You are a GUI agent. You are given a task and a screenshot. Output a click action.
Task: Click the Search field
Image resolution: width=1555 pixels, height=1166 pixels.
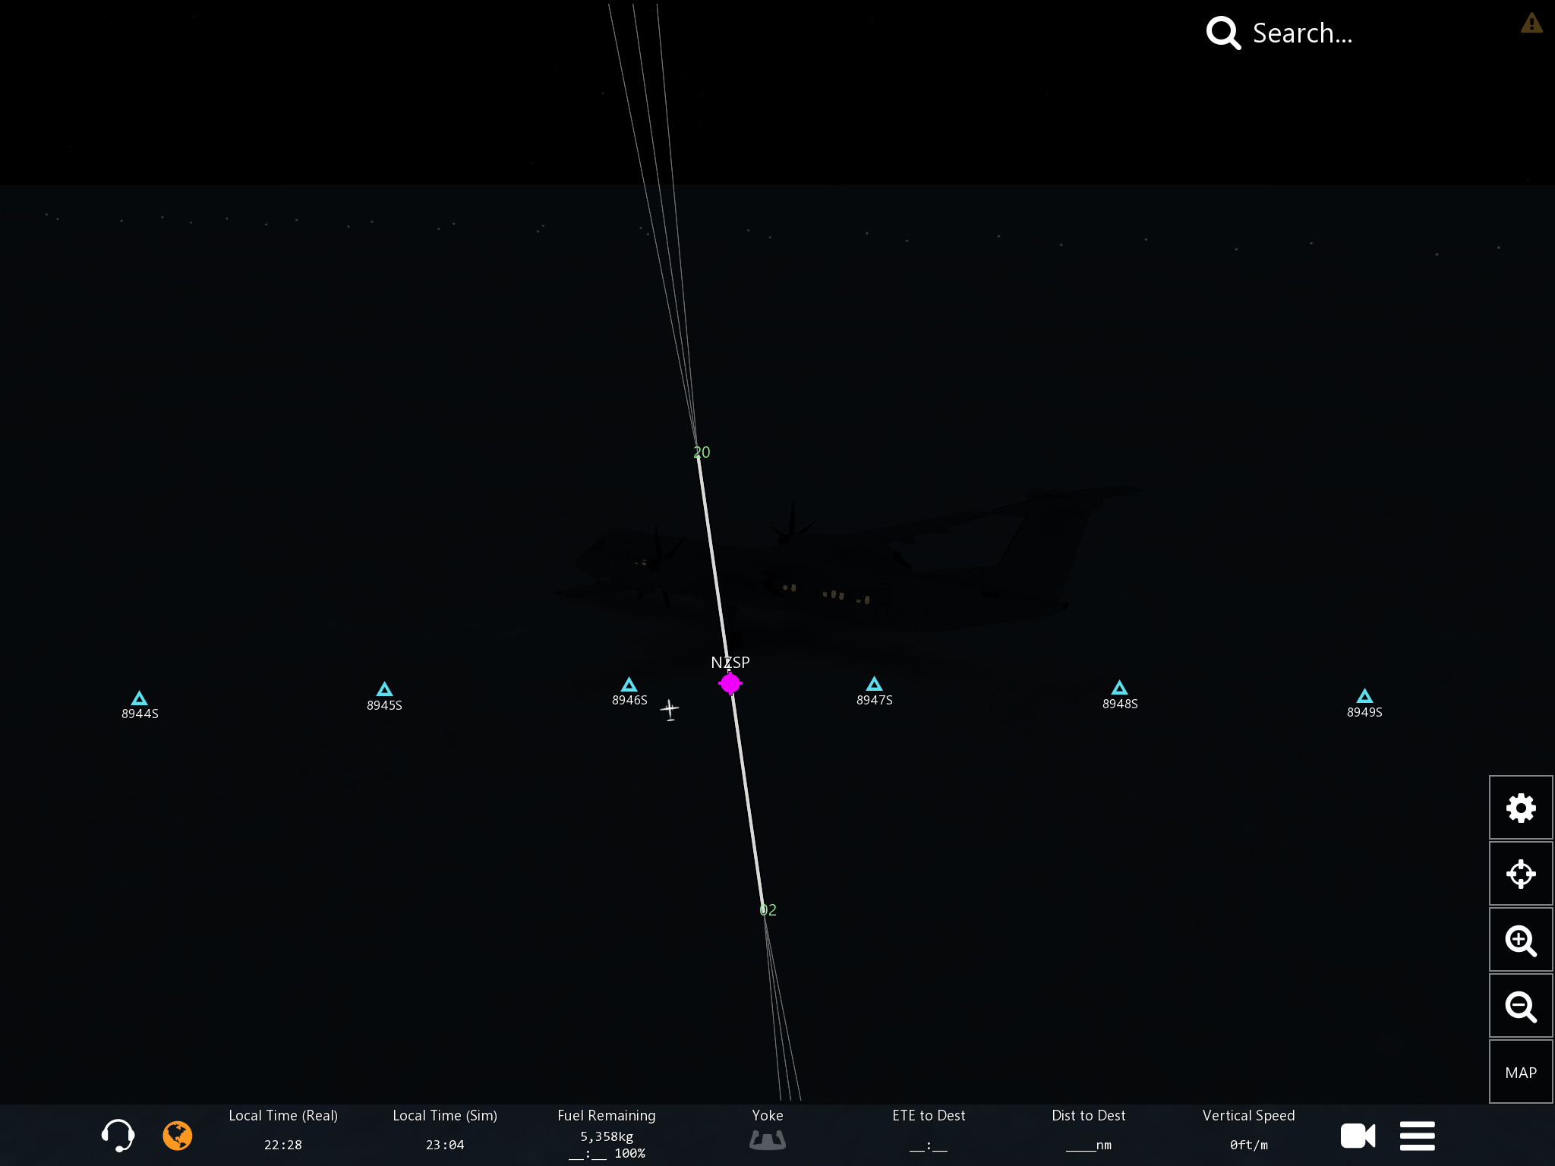pyautogui.click(x=1302, y=33)
